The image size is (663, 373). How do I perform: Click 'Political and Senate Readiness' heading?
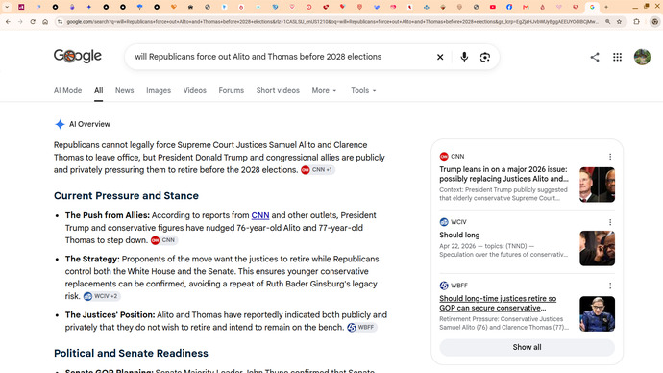point(131,353)
